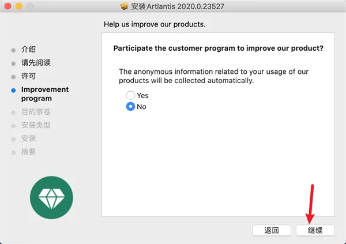Click the package icon in title bar
This screenshot has height=244, width=346.
pos(124,6)
